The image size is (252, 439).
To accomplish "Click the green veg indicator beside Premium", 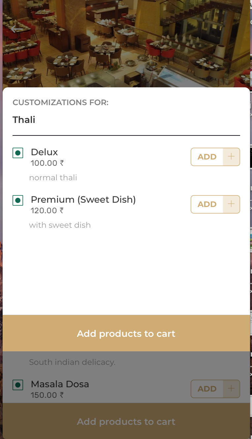I will pos(18,200).
